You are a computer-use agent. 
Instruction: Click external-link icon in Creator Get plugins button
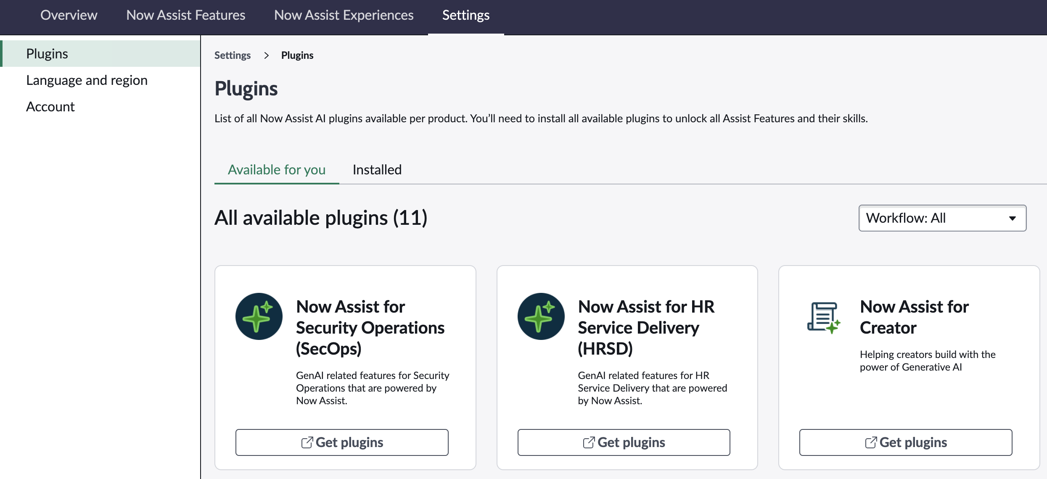[871, 442]
